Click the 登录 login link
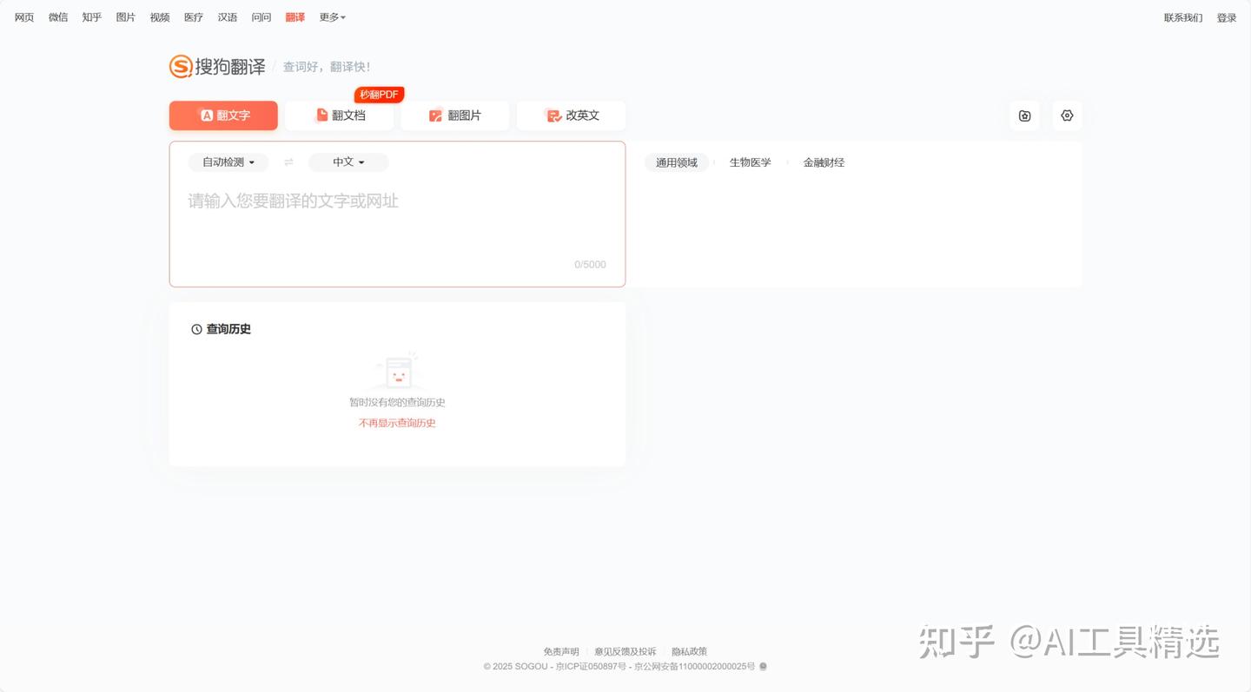This screenshot has width=1251, height=692. pos(1227,17)
